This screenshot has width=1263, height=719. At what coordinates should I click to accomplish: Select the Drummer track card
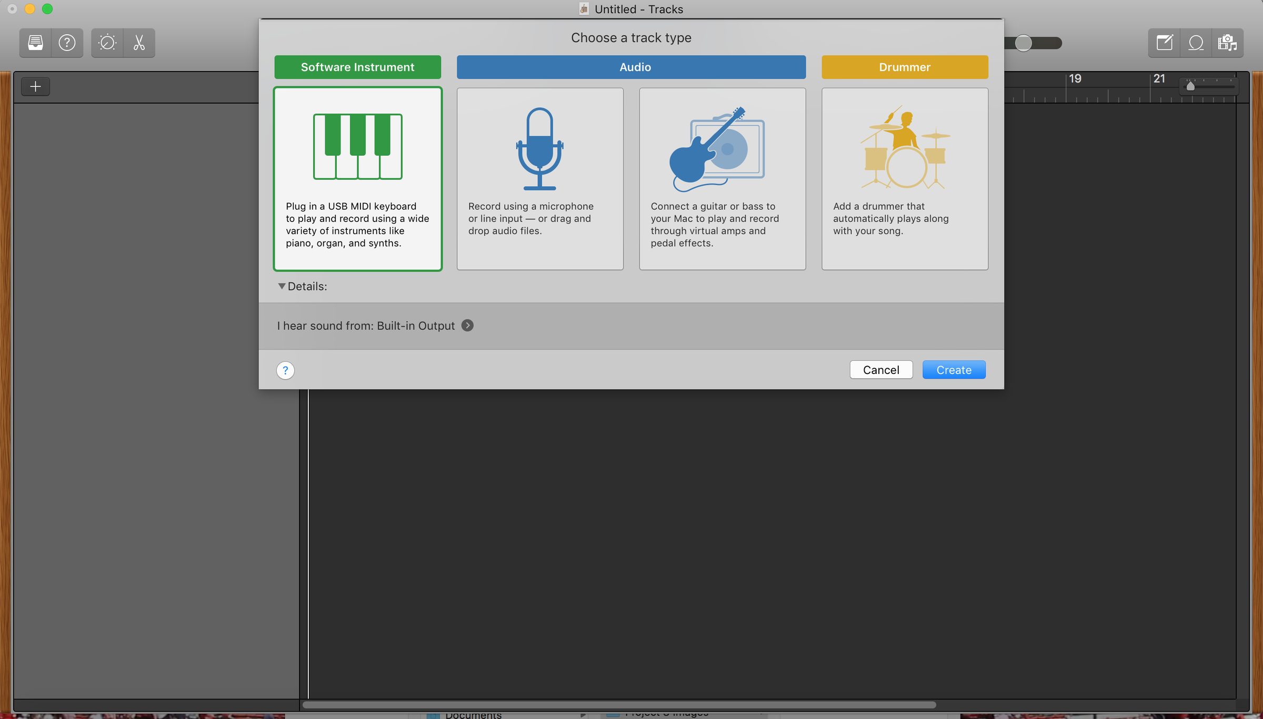click(905, 179)
